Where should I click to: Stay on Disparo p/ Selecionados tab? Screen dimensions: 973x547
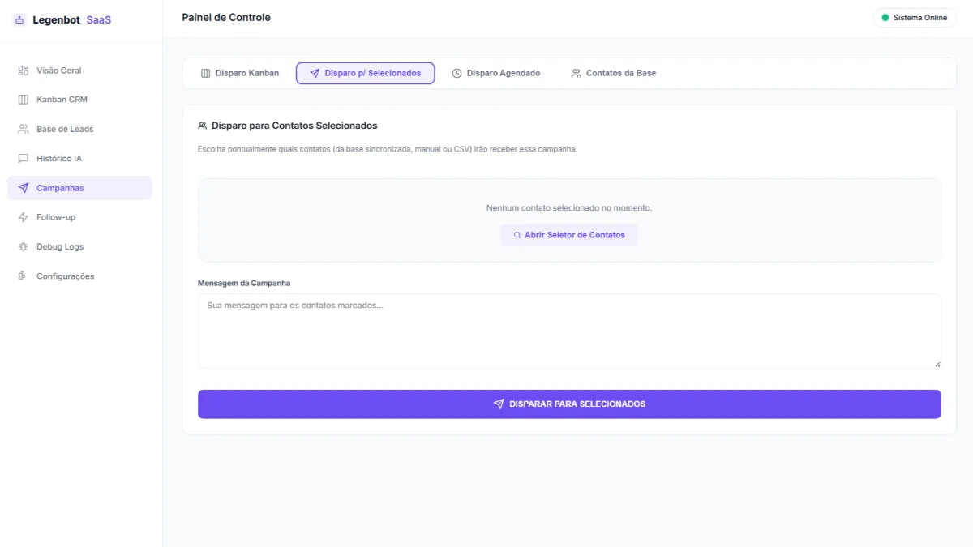pos(365,73)
